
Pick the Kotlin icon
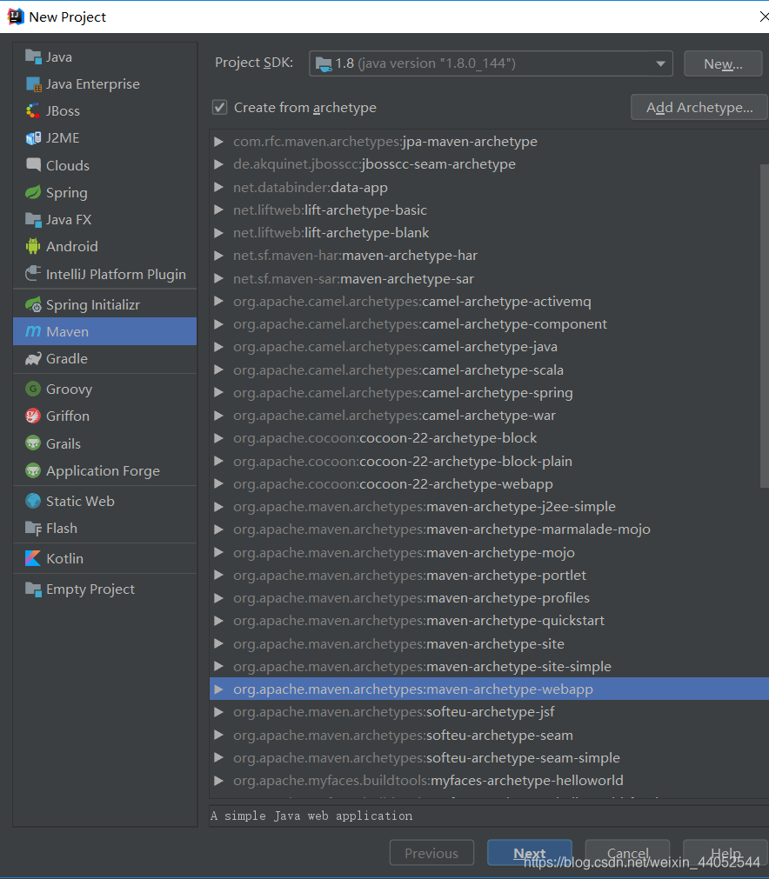coord(33,558)
